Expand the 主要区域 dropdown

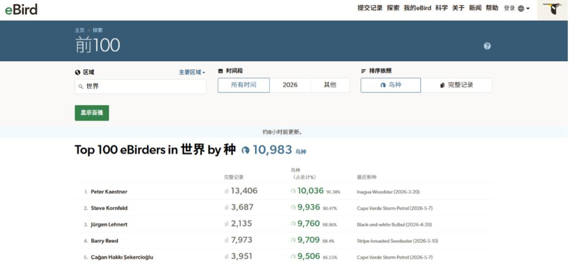point(192,72)
